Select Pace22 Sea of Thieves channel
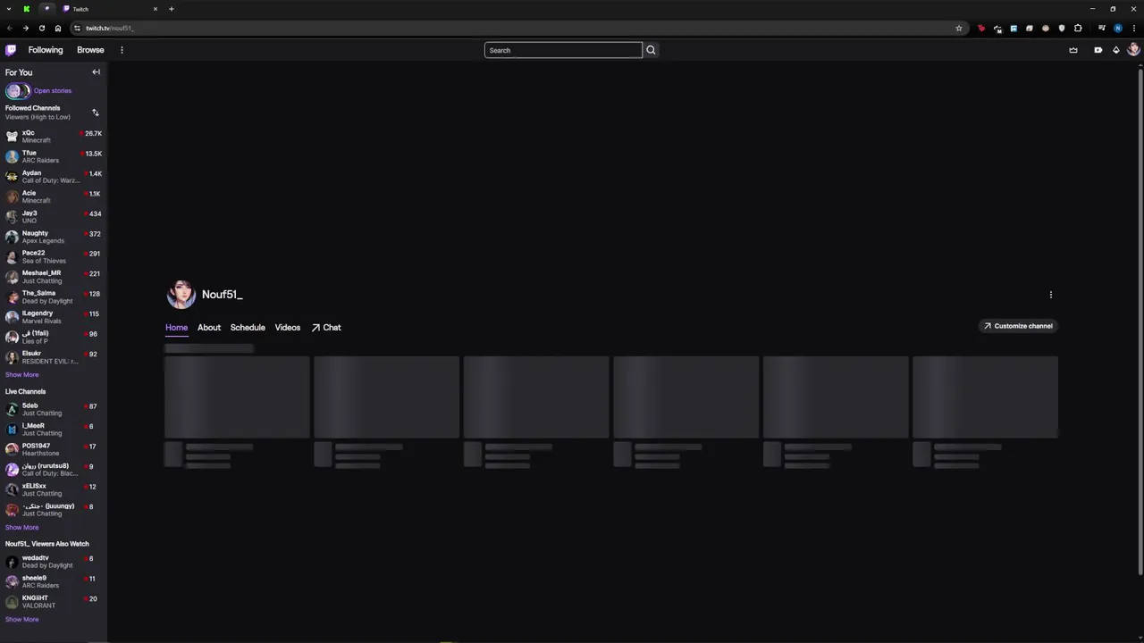 tap(54, 256)
